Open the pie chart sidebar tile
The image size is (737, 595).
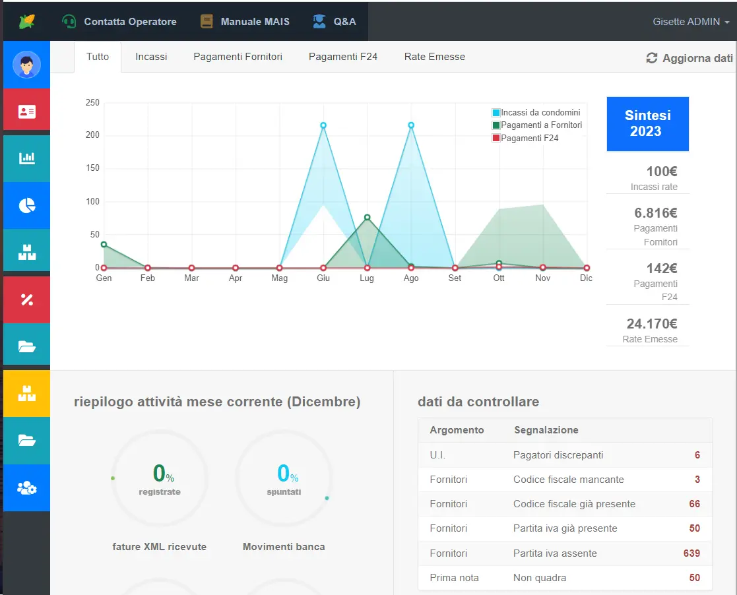pos(27,205)
